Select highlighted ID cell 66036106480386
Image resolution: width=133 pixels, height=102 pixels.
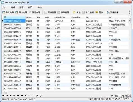[x=15, y=21]
